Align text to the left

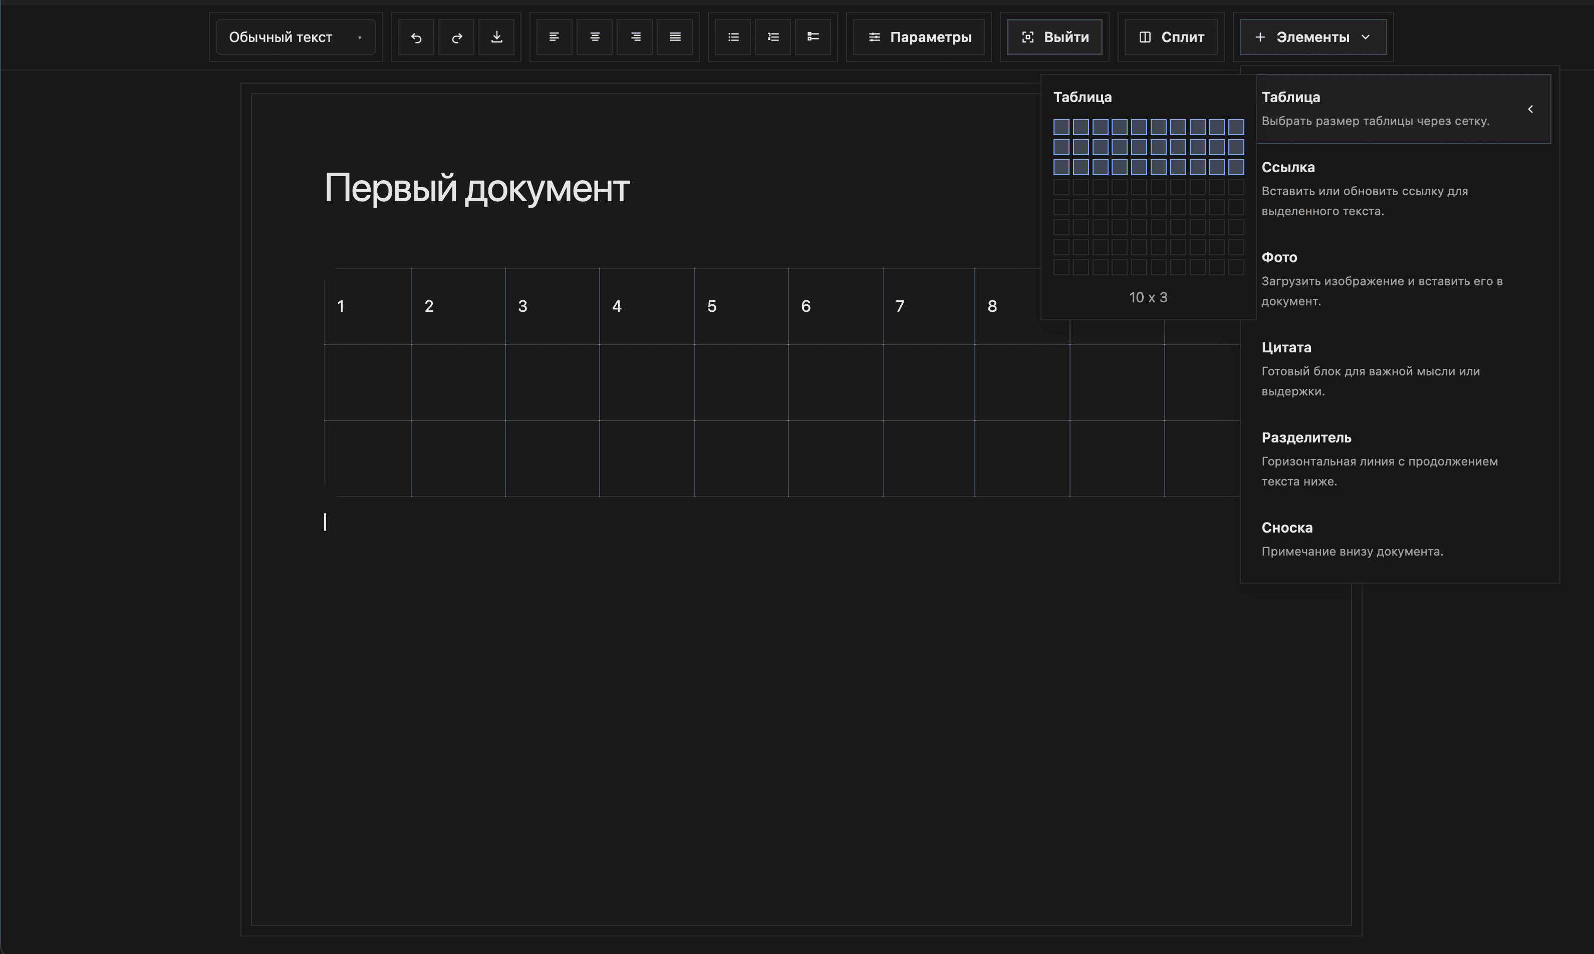(554, 37)
